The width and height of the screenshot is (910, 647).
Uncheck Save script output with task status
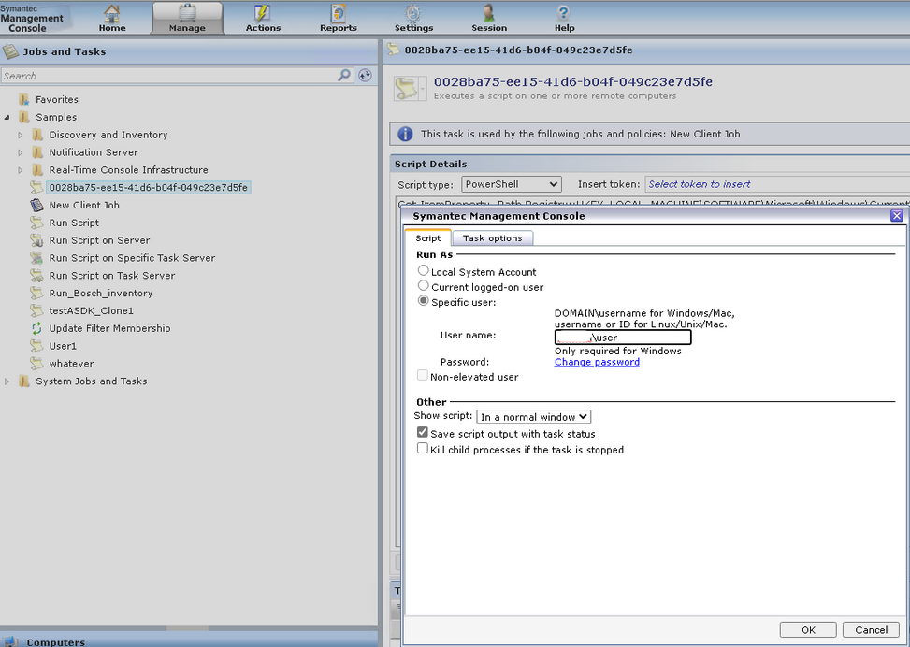click(x=423, y=433)
